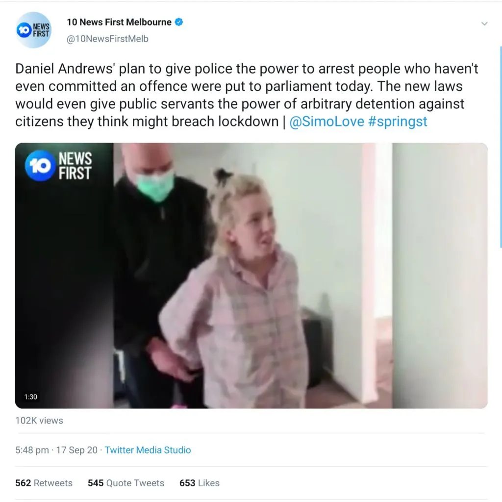View the 562 Retweets list
Image resolution: width=502 pixels, height=502 pixels.
[44, 483]
